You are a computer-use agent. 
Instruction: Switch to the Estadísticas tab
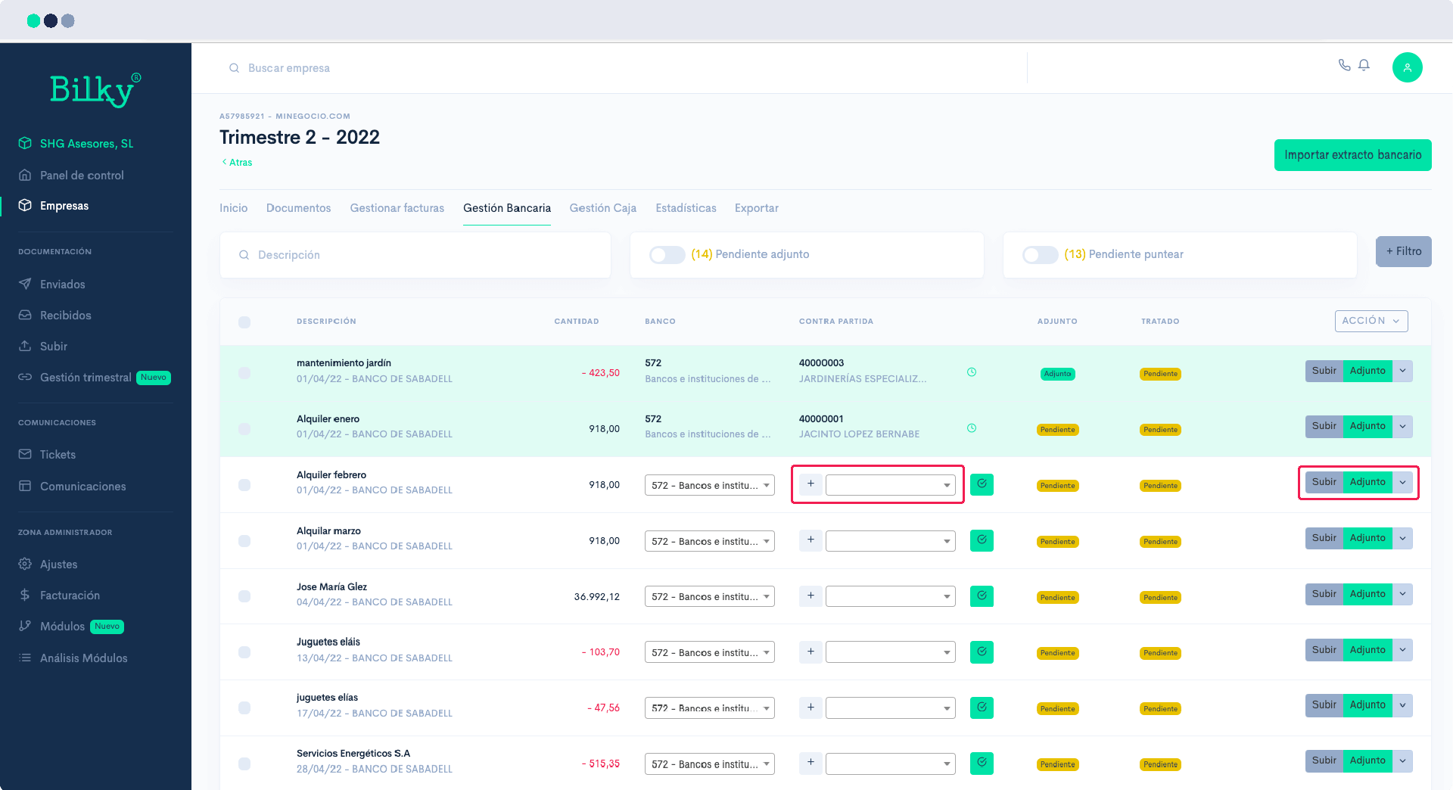pos(686,208)
